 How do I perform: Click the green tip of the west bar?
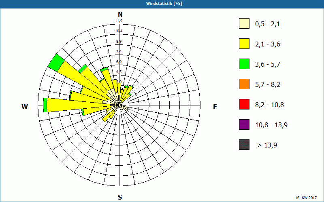(45, 105)
